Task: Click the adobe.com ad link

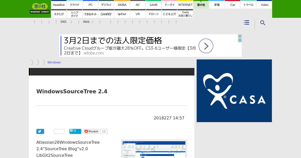Action: pos(94,53)
